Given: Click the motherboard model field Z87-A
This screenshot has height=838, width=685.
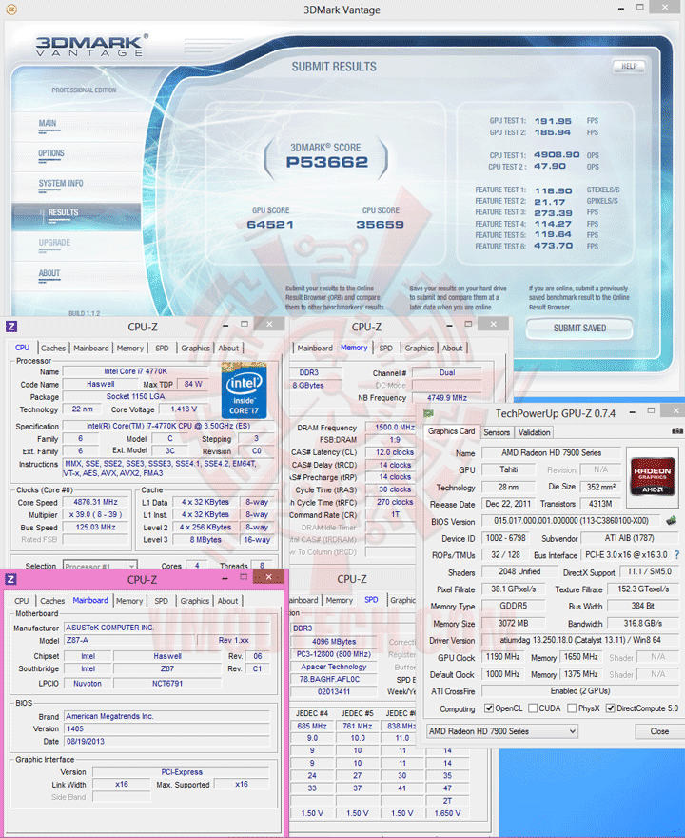Looking at the screenshot, I should [129, 640].
